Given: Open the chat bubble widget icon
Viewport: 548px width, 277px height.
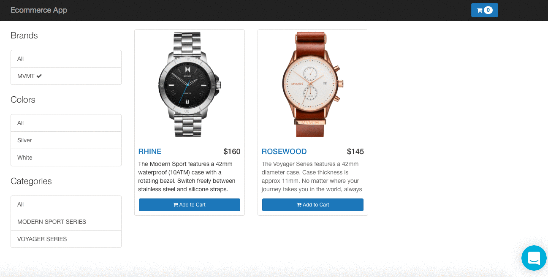Looking at the screenshot, I should (534, 258).
